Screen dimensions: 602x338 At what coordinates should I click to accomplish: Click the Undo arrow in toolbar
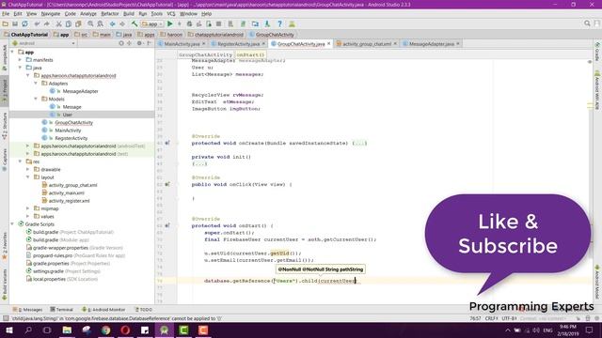[38, 23]
